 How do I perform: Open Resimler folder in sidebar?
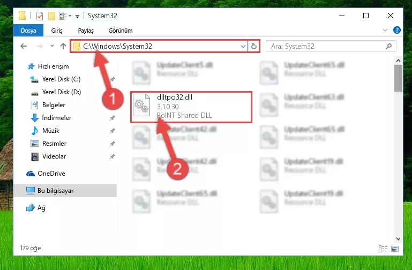(49, 144)
